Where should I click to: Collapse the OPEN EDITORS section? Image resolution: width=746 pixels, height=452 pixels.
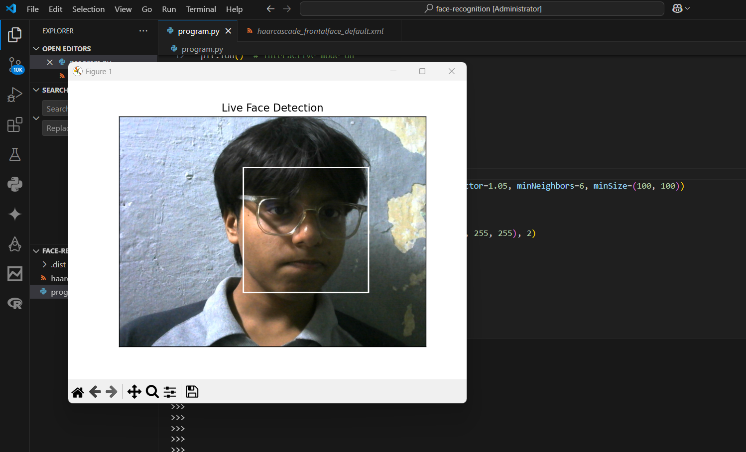point(36,48)
